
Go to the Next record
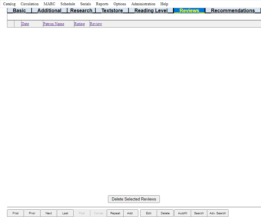(x=48, y=213)
